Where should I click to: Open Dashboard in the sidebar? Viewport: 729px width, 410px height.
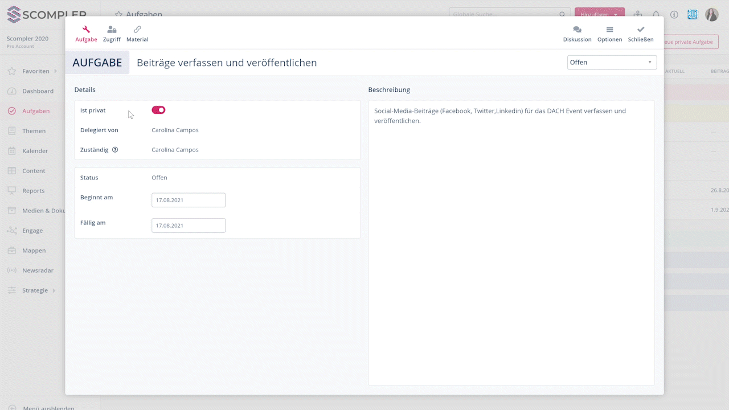pyautogui.click(x=38, y=91)
